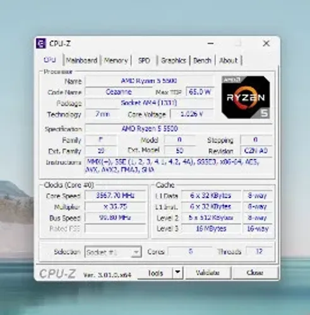The width and height of the screenshot is (310, 315).
Task: Click the Core Voltage value 1.026 V
Action: 192,114
